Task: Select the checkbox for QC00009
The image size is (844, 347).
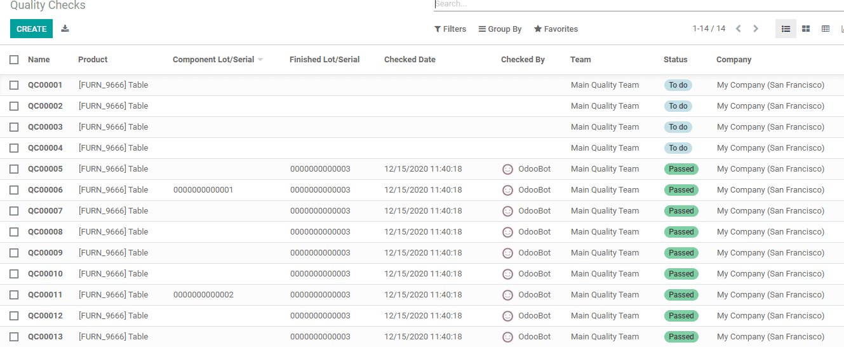Action: (x=14, y=253)
